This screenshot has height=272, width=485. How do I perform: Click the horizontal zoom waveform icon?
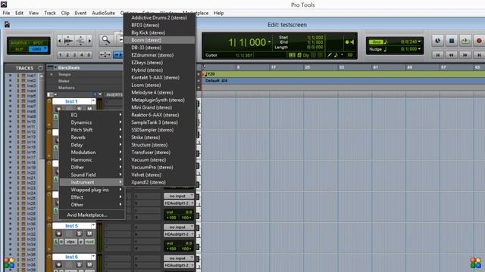pyautogui.click(x=68, y=41)
